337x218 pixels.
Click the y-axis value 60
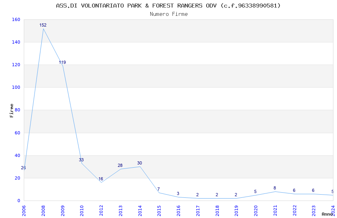[17, 133]
